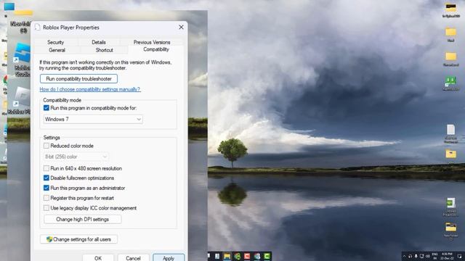Select the blue monitor desktop icon at top-left
This screenshot has height=261, width=465.
[9, 7]
